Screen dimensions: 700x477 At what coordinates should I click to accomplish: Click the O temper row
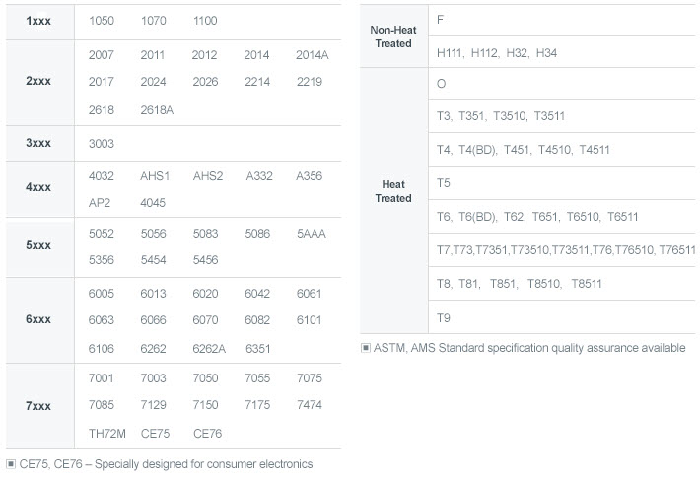click(441, 84)
